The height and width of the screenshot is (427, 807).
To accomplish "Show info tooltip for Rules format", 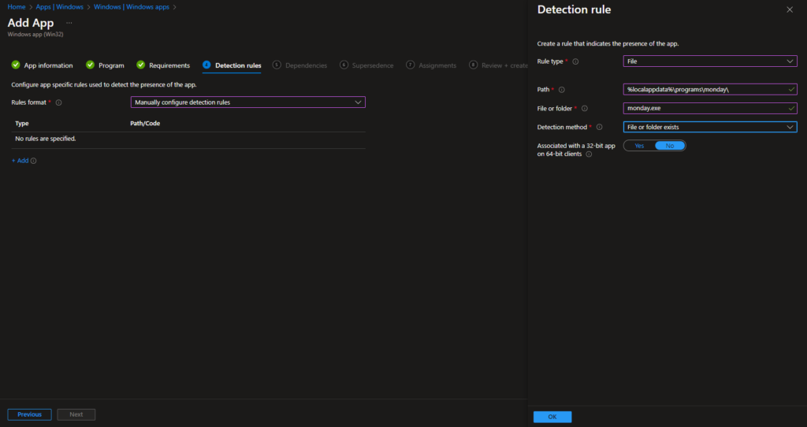I will [58, 102].
